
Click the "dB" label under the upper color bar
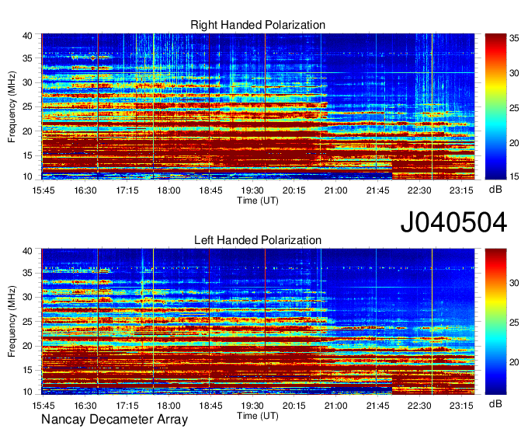[495, 190]
